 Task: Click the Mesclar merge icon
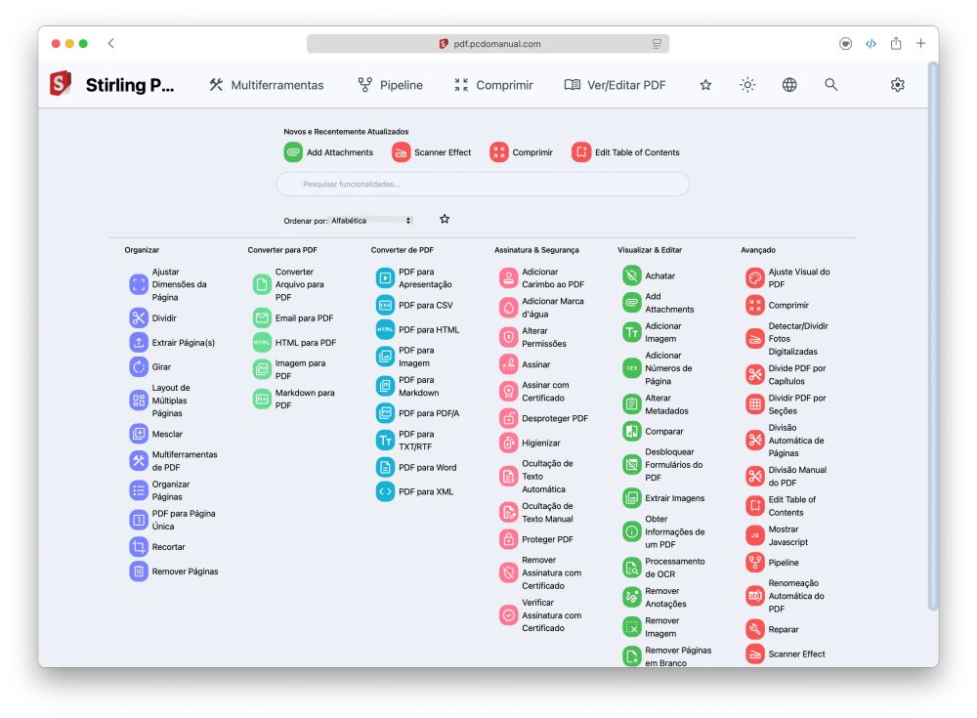click(x=139, y=434)
